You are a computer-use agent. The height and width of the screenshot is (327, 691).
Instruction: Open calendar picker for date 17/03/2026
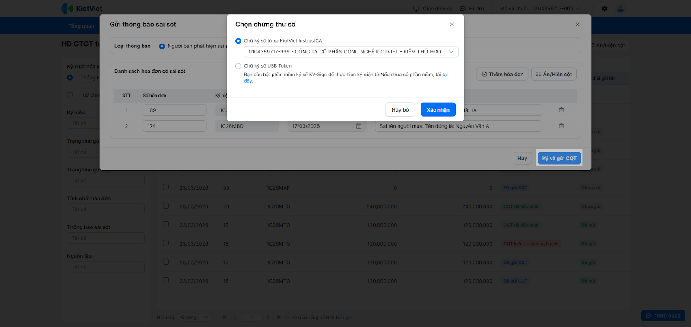358,126
